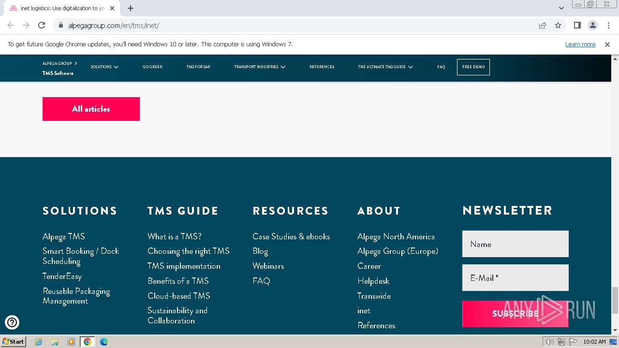Screen dimensions: 619x348
Task: Open Sustainability and Collaboration link
Action: pyautogui.click(x=177, y=316)
